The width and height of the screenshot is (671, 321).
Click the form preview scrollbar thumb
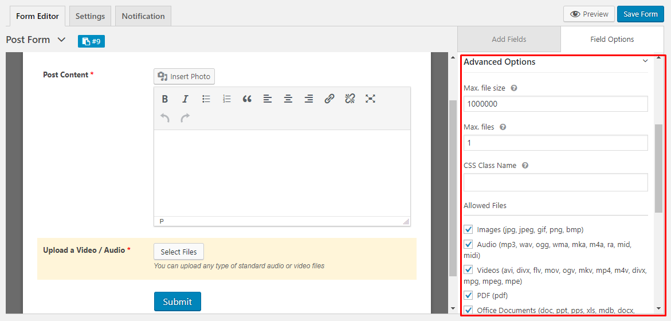453,189
